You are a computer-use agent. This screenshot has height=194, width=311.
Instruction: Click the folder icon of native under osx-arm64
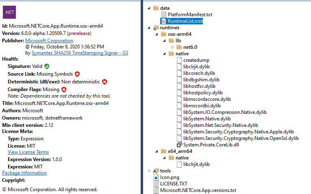point(172,54)
